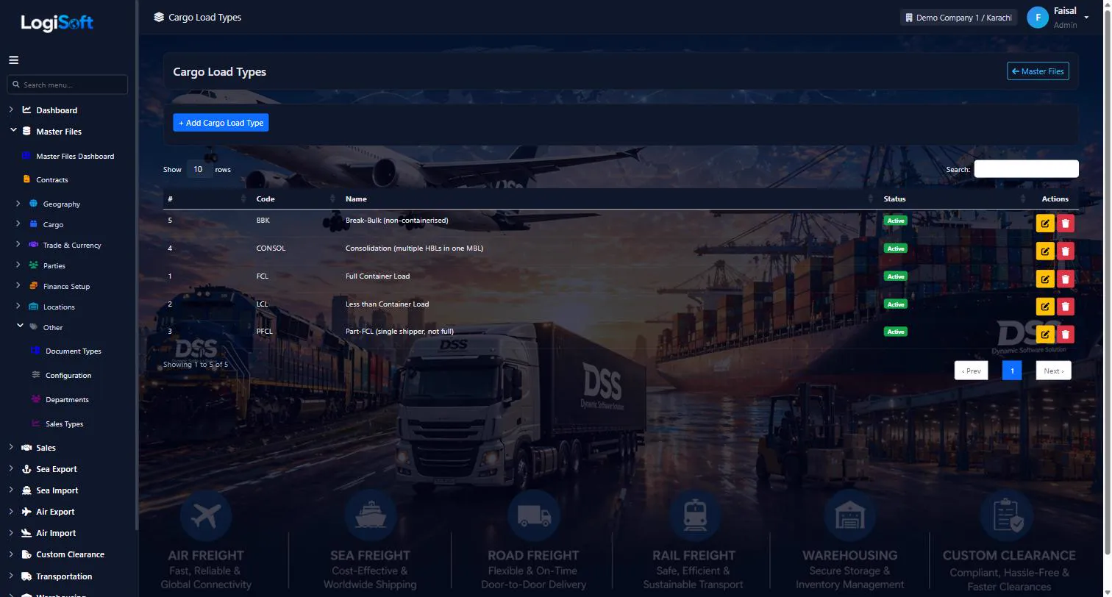Expand the Trade & Currency chevron
Viewport: 1112px width, 597px height.
[x=18, y=244]
